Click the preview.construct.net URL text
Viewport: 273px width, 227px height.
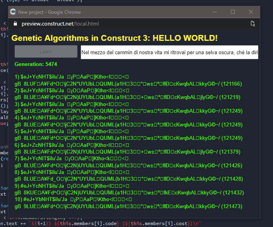tap(60, 24)
